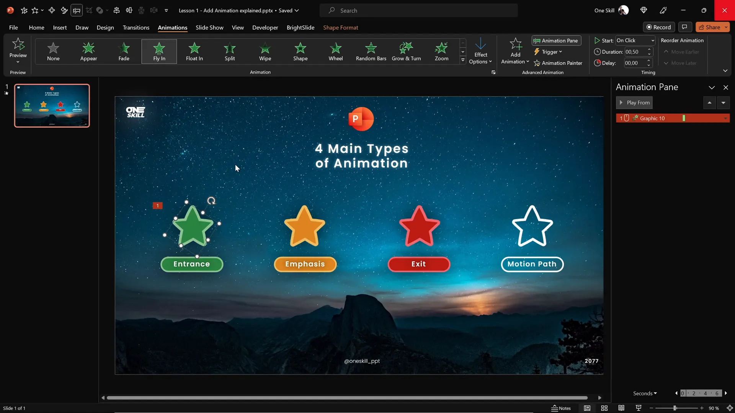Open the Comments pane icon

(684, 27)
